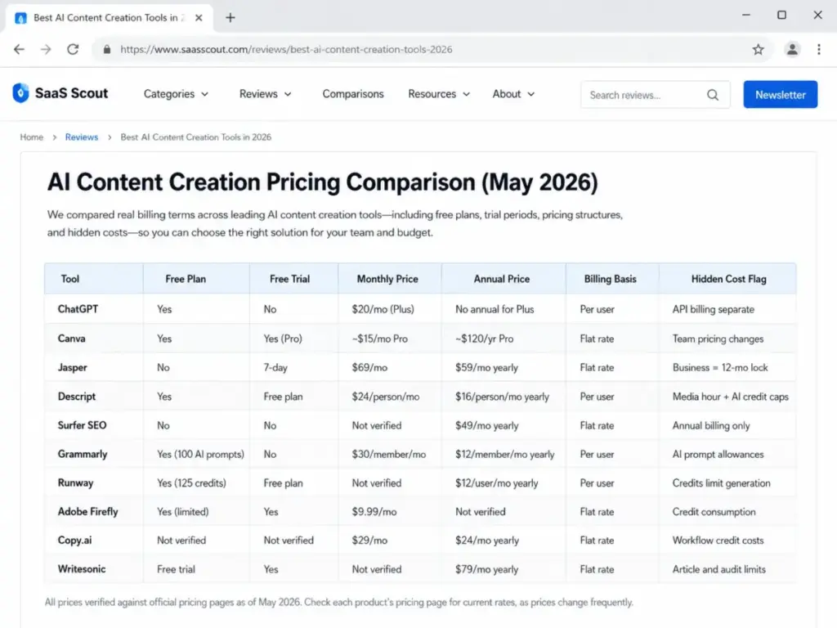Select the Runway row name
837x628 pixels.
click(75, 483)
